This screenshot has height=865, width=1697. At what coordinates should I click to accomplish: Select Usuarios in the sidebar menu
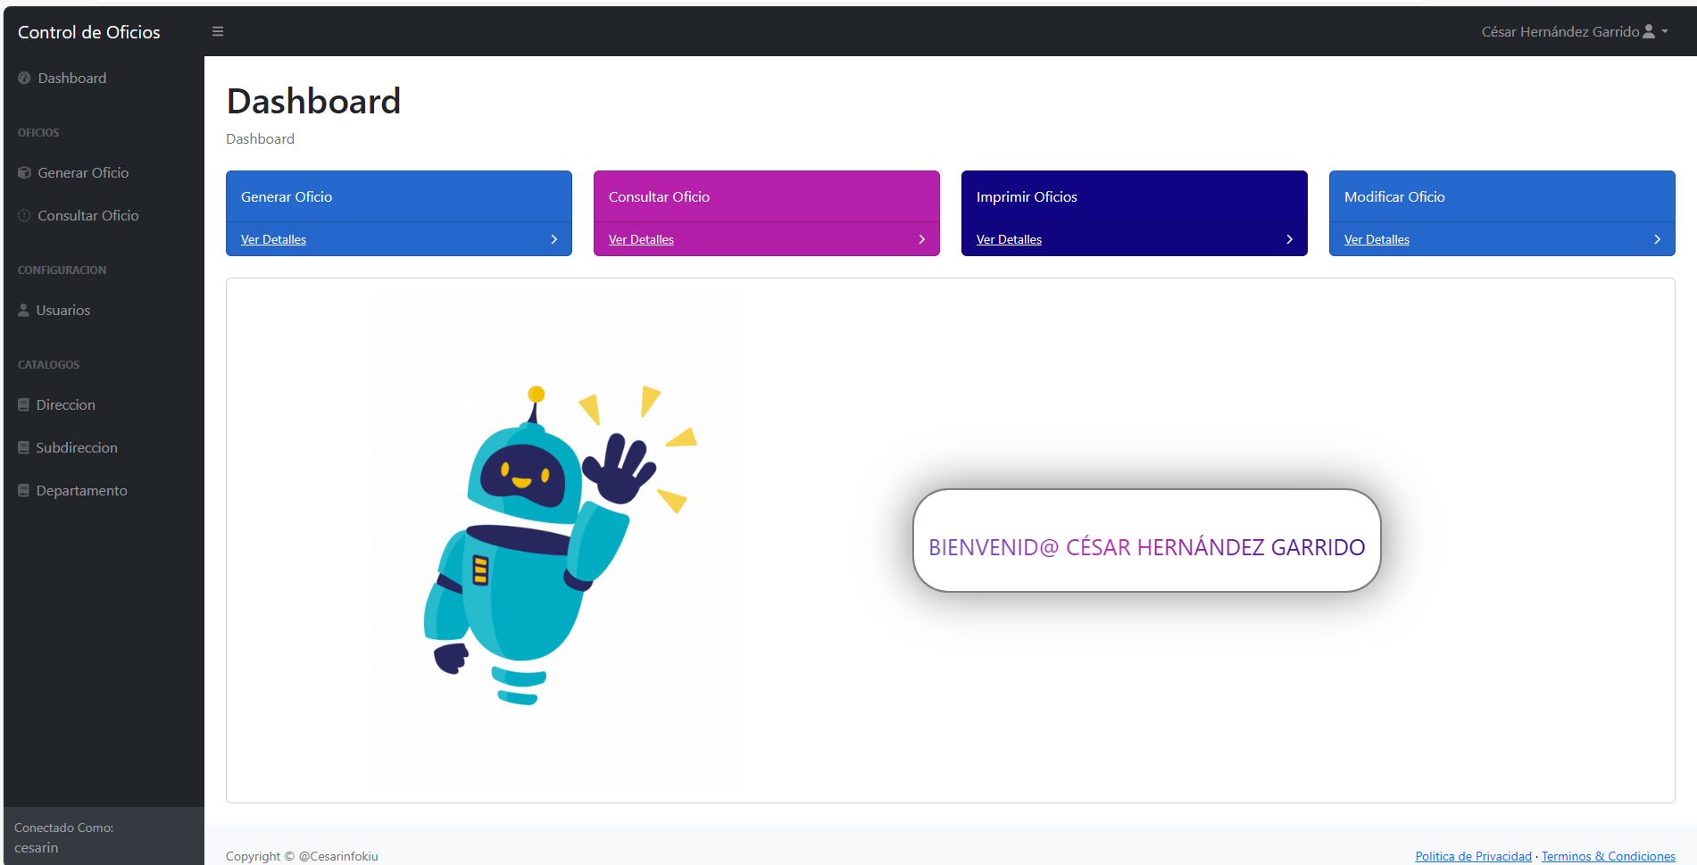point(63,311)
